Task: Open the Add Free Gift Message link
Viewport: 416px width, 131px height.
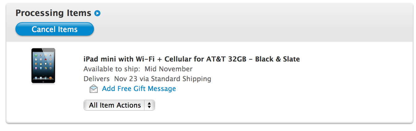Action: pos(139,89)
